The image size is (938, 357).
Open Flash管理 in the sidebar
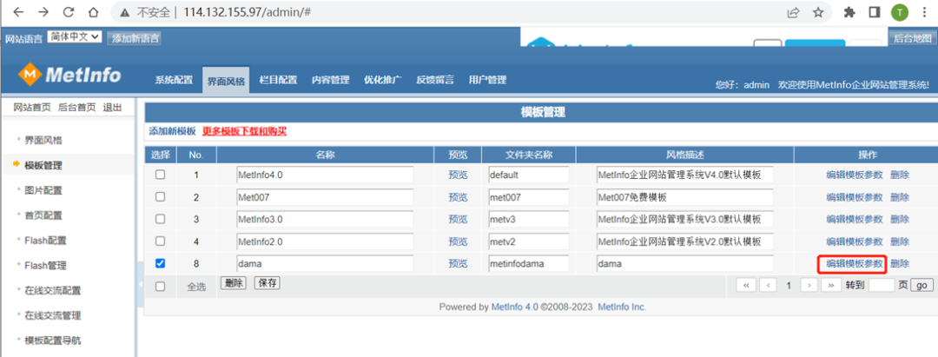(45, 266)
